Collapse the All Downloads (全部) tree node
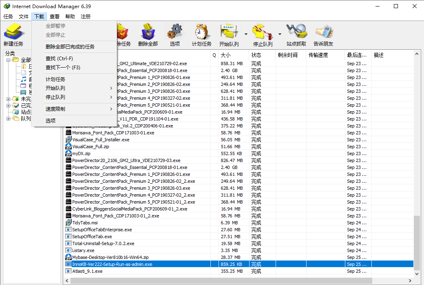Image resolution: width=424 pixels, height=285 pixels. [x=8, y=60]
